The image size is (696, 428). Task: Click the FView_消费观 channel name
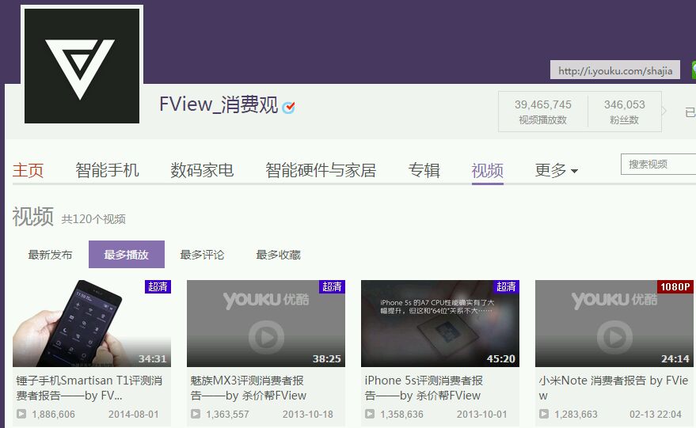pos(219,104)
